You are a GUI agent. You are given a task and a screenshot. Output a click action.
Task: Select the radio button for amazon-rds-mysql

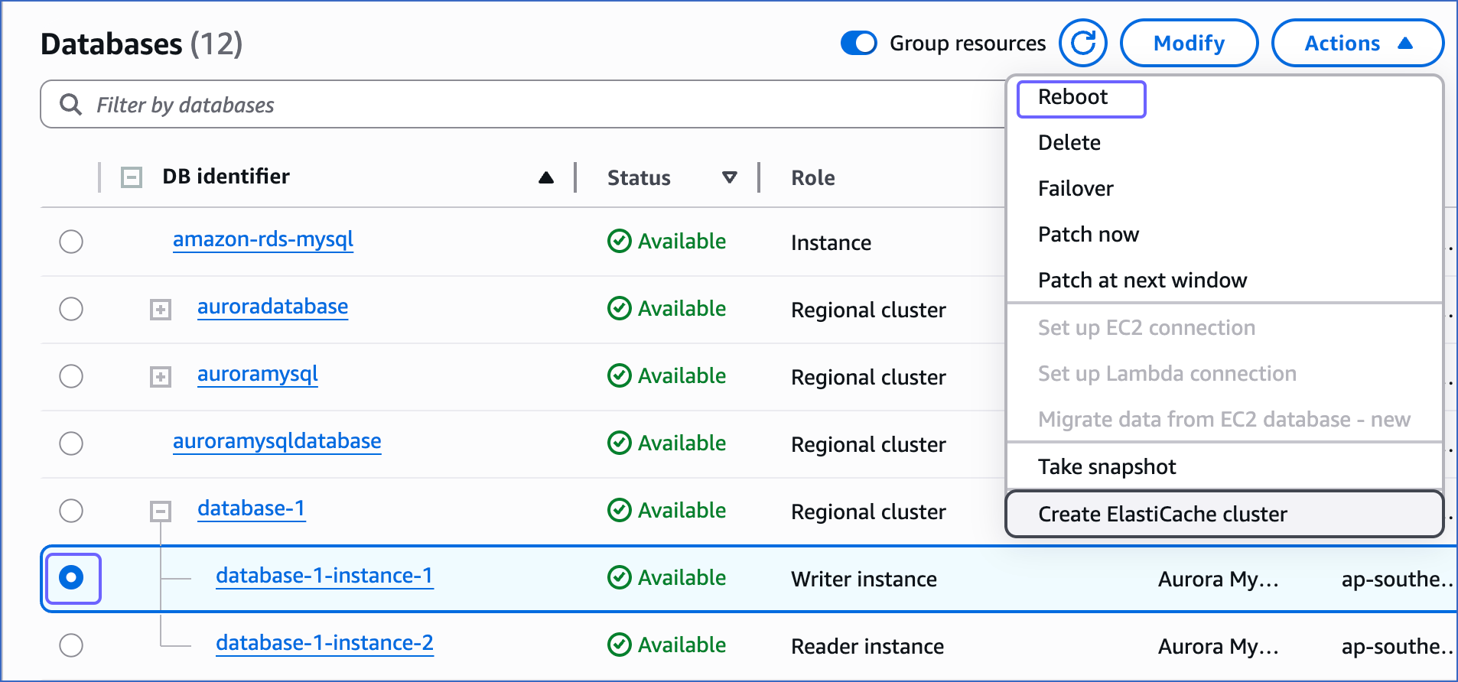[71, 242]
